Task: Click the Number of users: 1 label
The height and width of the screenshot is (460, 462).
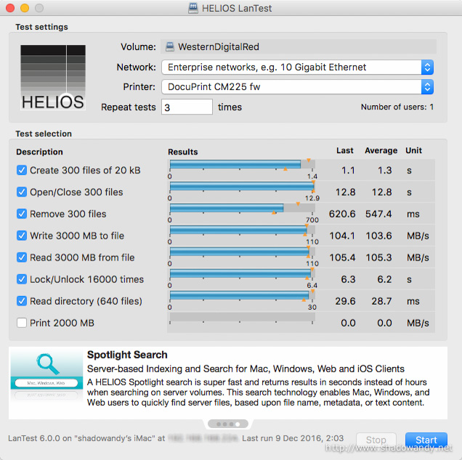Action: pos(397,107)
